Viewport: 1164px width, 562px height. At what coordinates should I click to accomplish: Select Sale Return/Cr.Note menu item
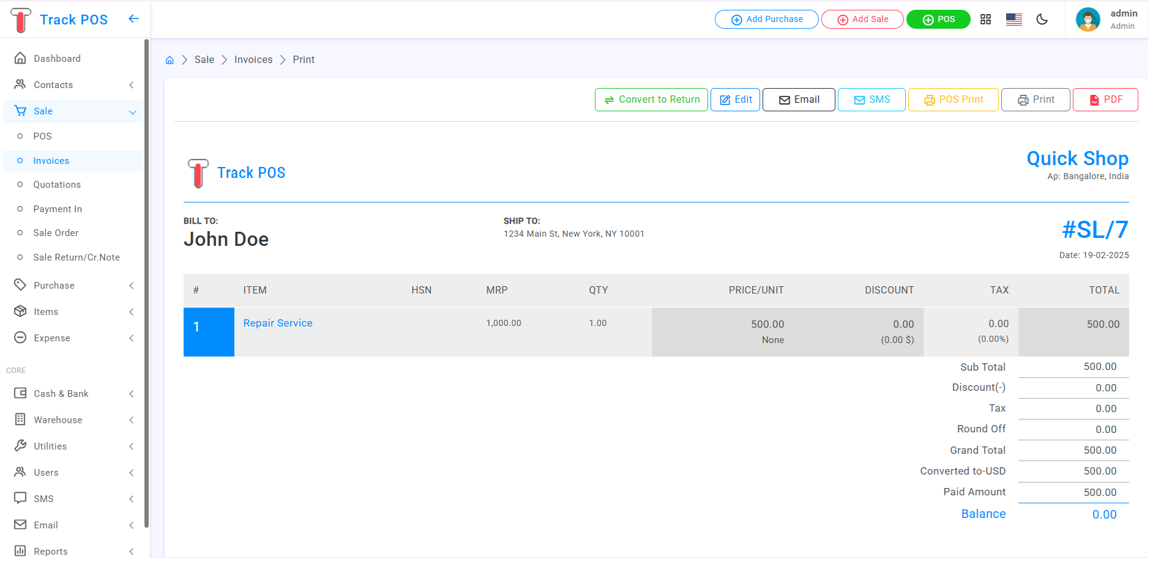click(76, 257)
